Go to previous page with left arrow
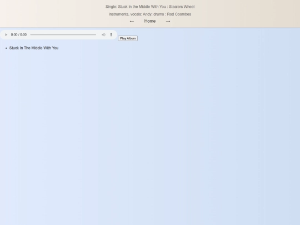300x225 pixels. click(132, 21)
